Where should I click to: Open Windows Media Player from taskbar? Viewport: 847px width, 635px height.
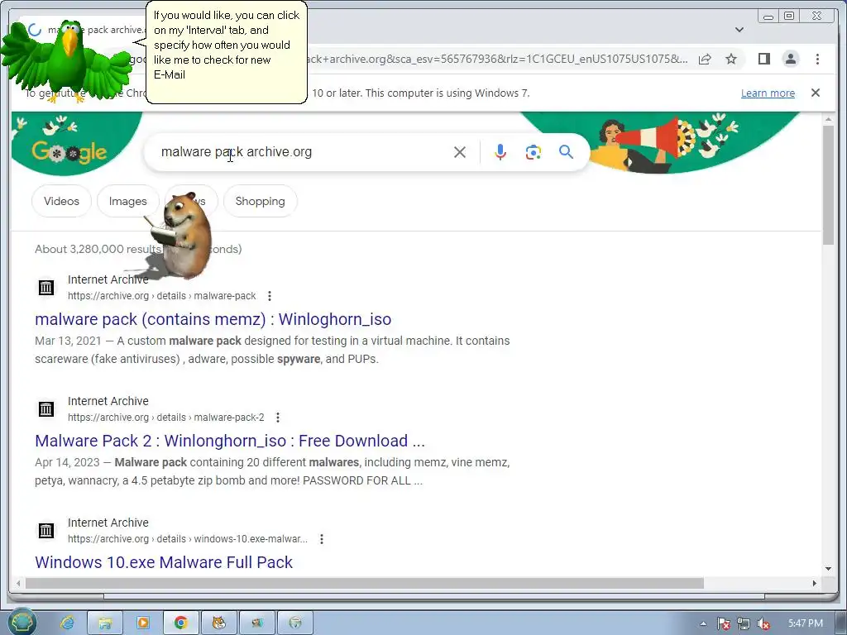(x=143, y=623)
